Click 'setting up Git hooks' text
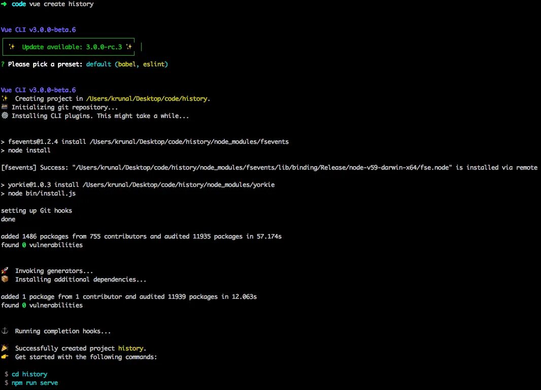This screenshot has height=390, width=541. [37, 210]
